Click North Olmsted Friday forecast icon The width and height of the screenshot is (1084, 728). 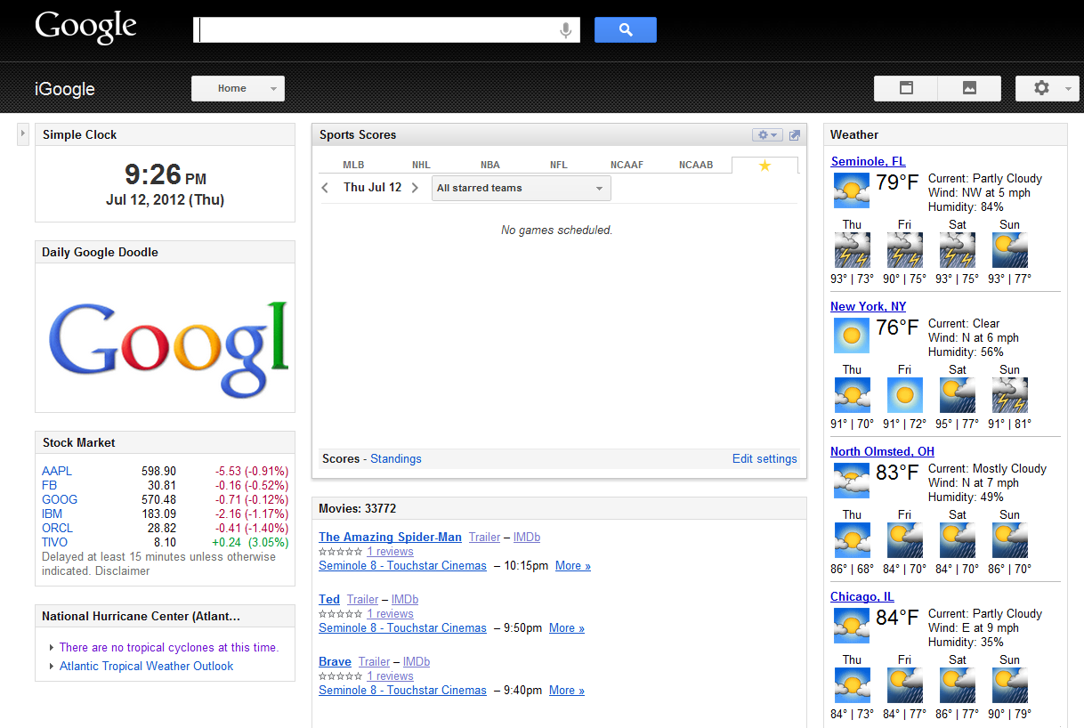point(904,540)
